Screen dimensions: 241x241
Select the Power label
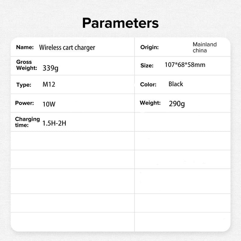24,103
